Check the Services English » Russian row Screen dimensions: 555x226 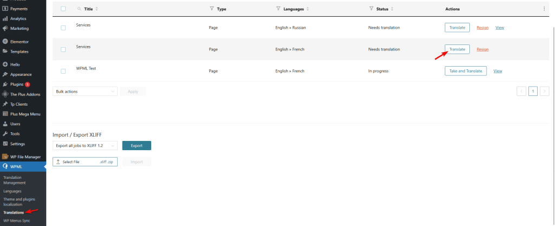pyautogui.click(x=63, y=28)
